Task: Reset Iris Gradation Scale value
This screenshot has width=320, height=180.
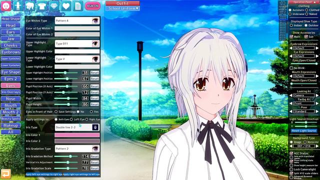Action: pos(94,168)
